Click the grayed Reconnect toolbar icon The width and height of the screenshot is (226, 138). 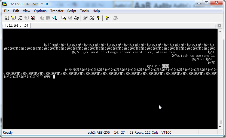tap(26, 18)
